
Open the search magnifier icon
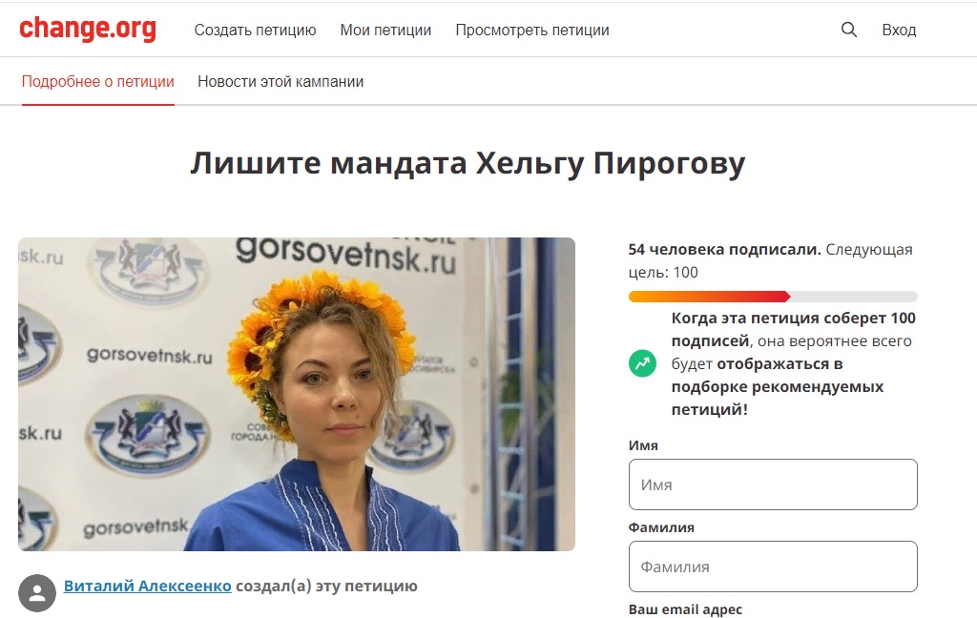tap(848, 30)
